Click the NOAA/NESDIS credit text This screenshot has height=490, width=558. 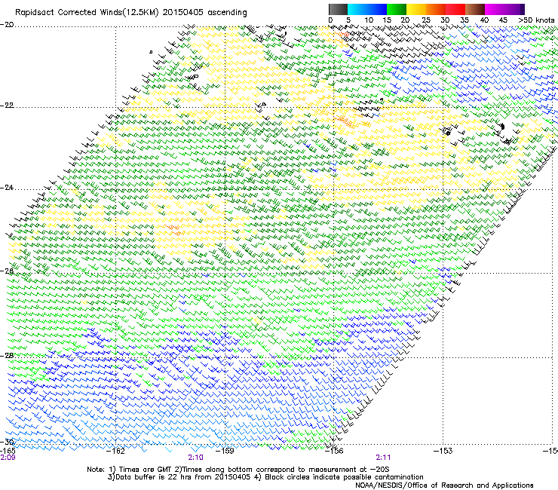coord(444,485)
